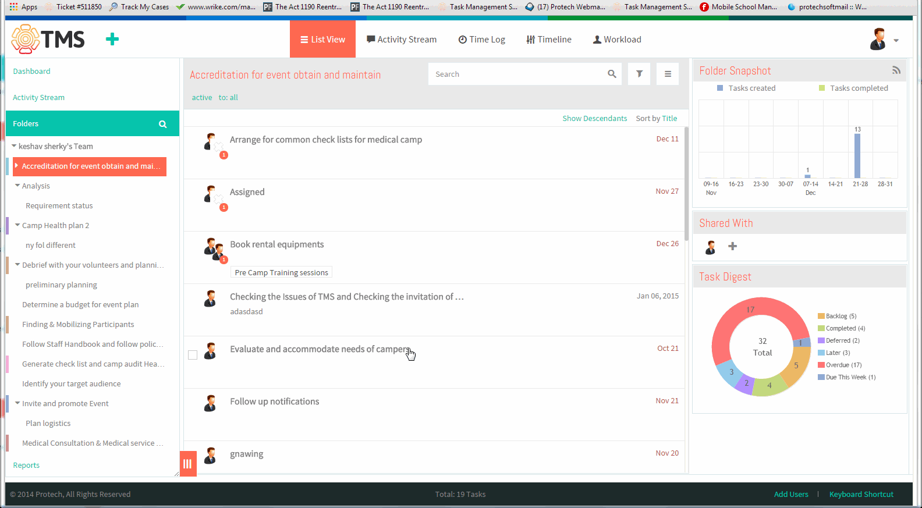The height and width of the screenshot is (508, 922).
Task: Click assignee avatar for Arrange for common check lists
Action: pos(210,141)
